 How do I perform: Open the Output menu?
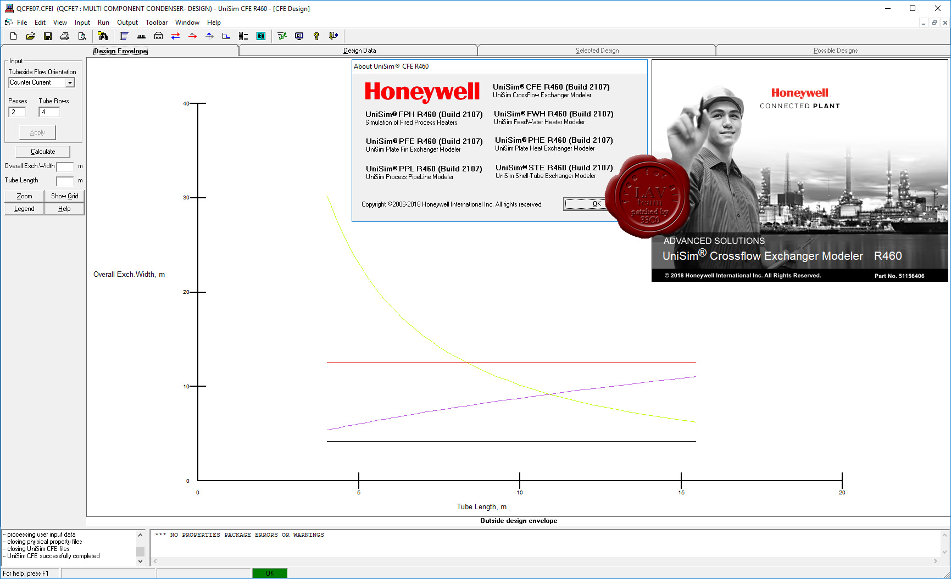coord(127,23)
